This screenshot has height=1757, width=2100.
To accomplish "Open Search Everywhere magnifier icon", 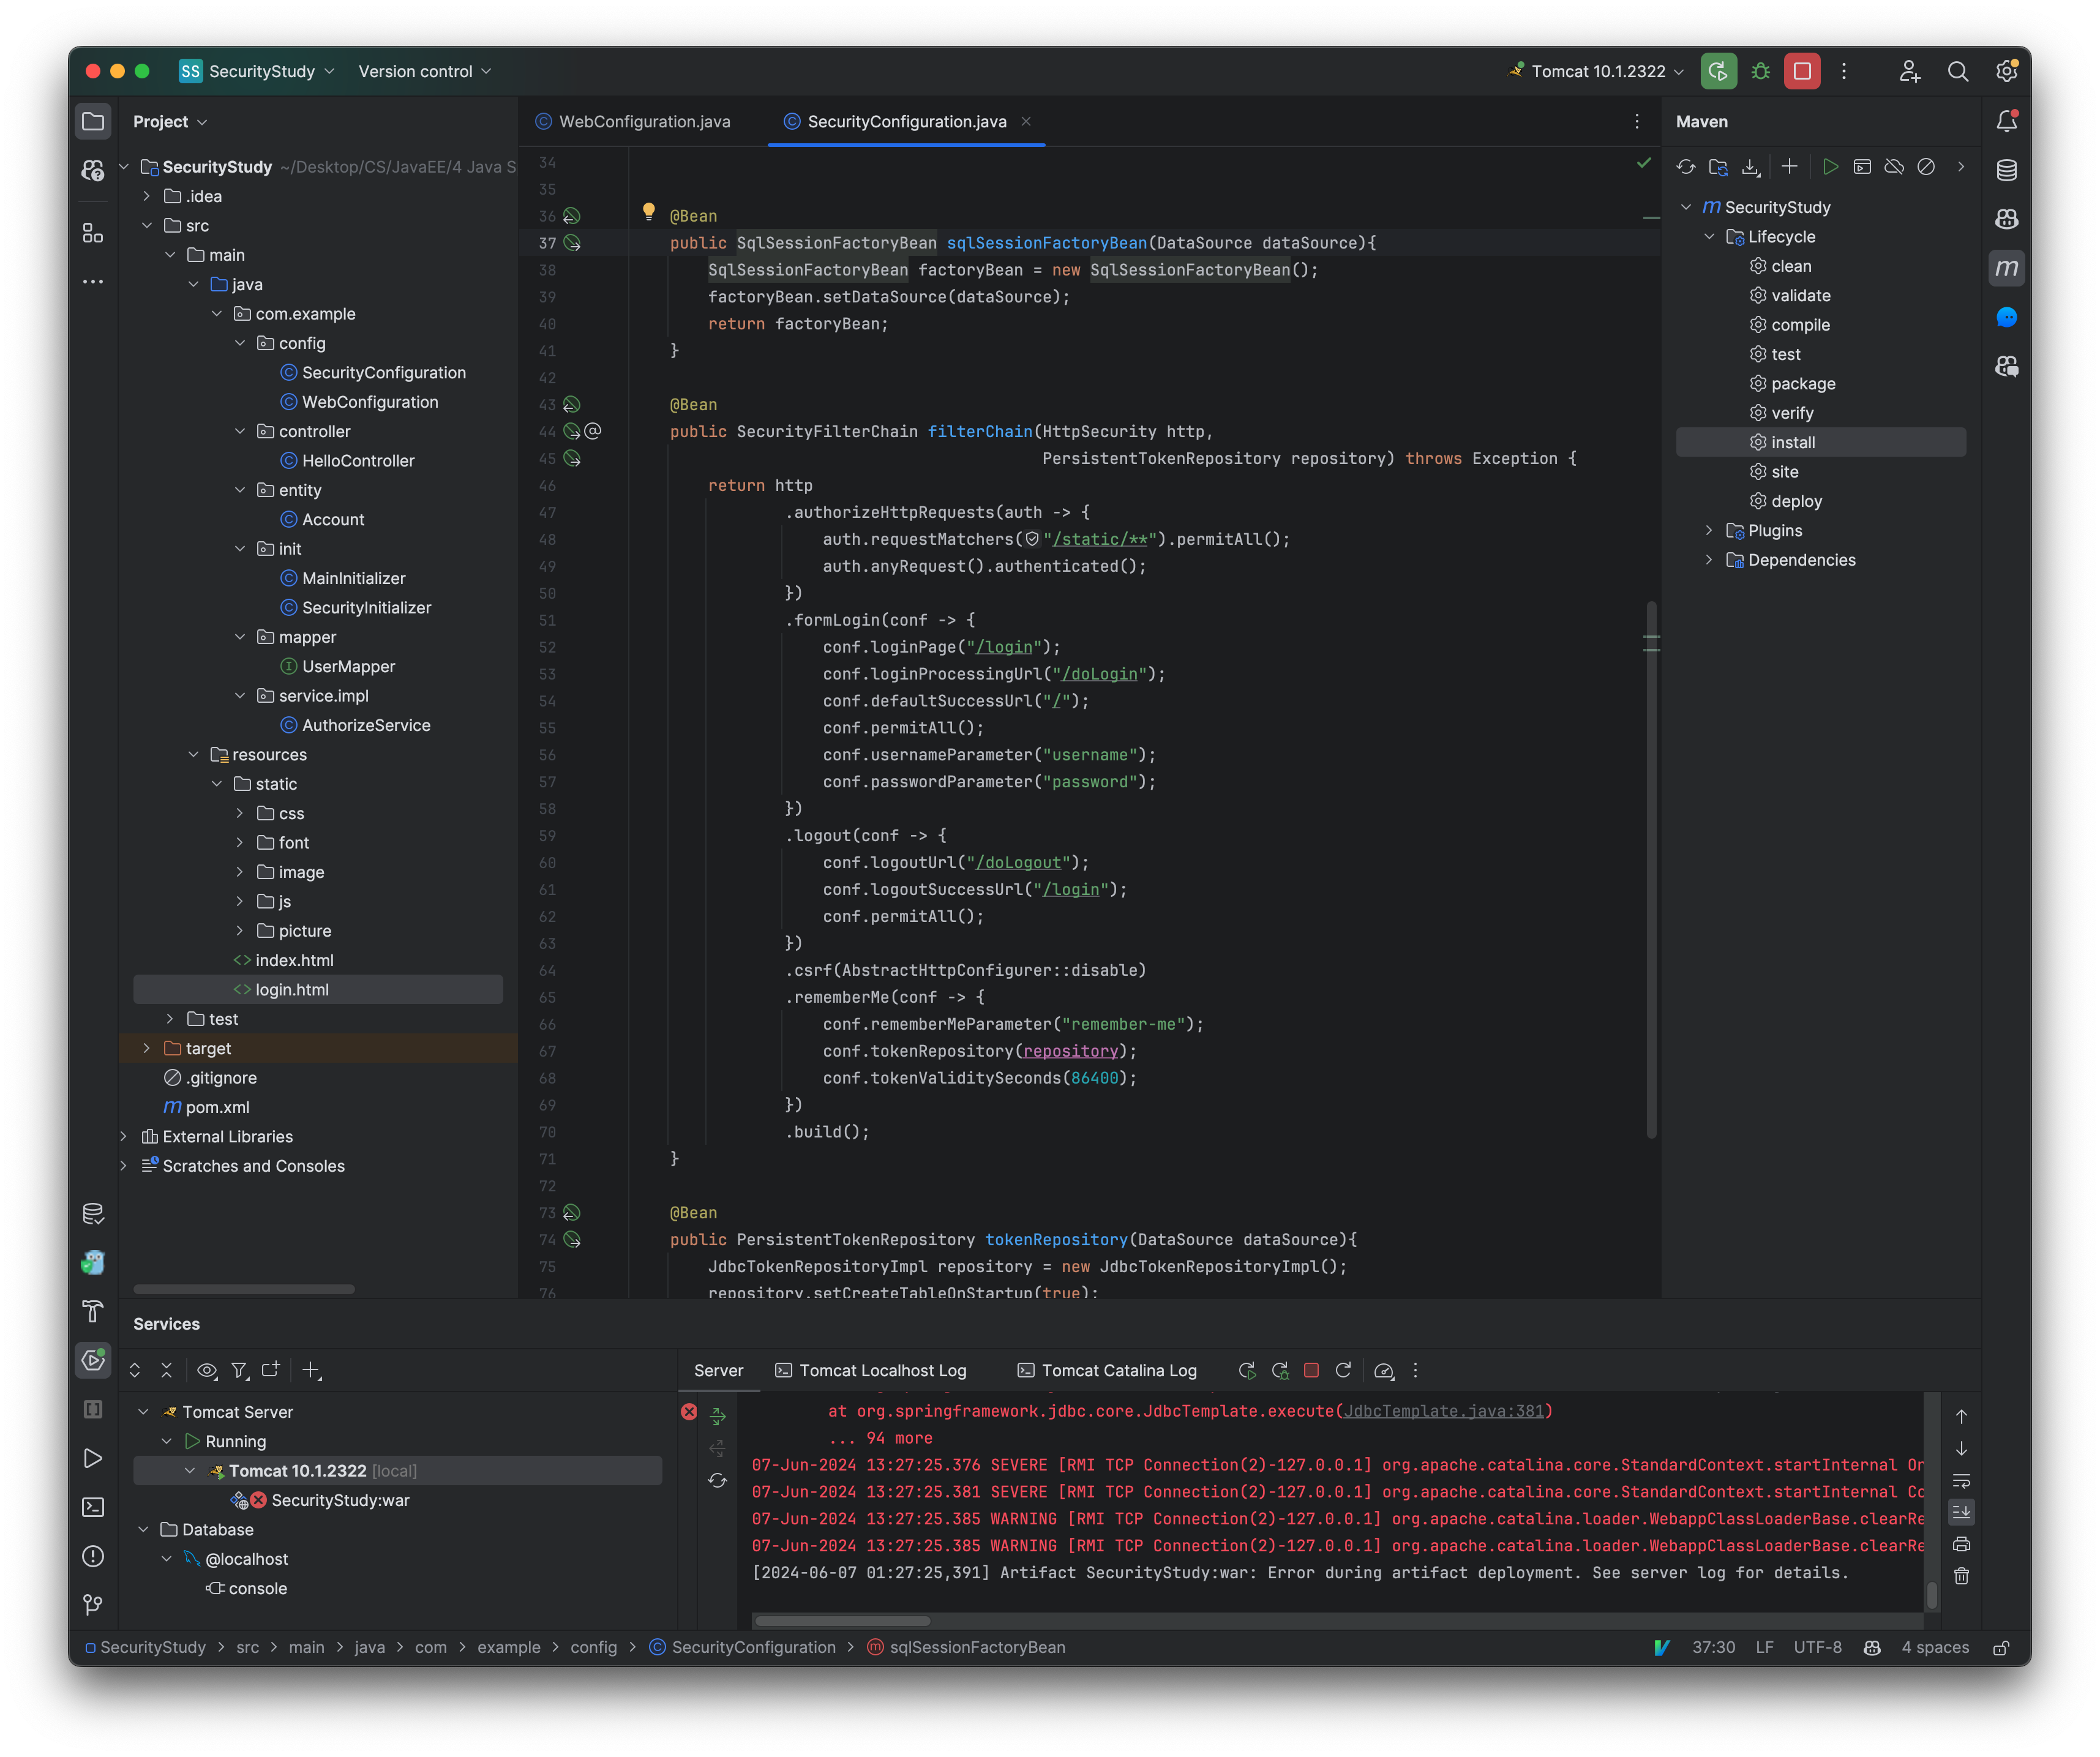I will coord(1958,71).
